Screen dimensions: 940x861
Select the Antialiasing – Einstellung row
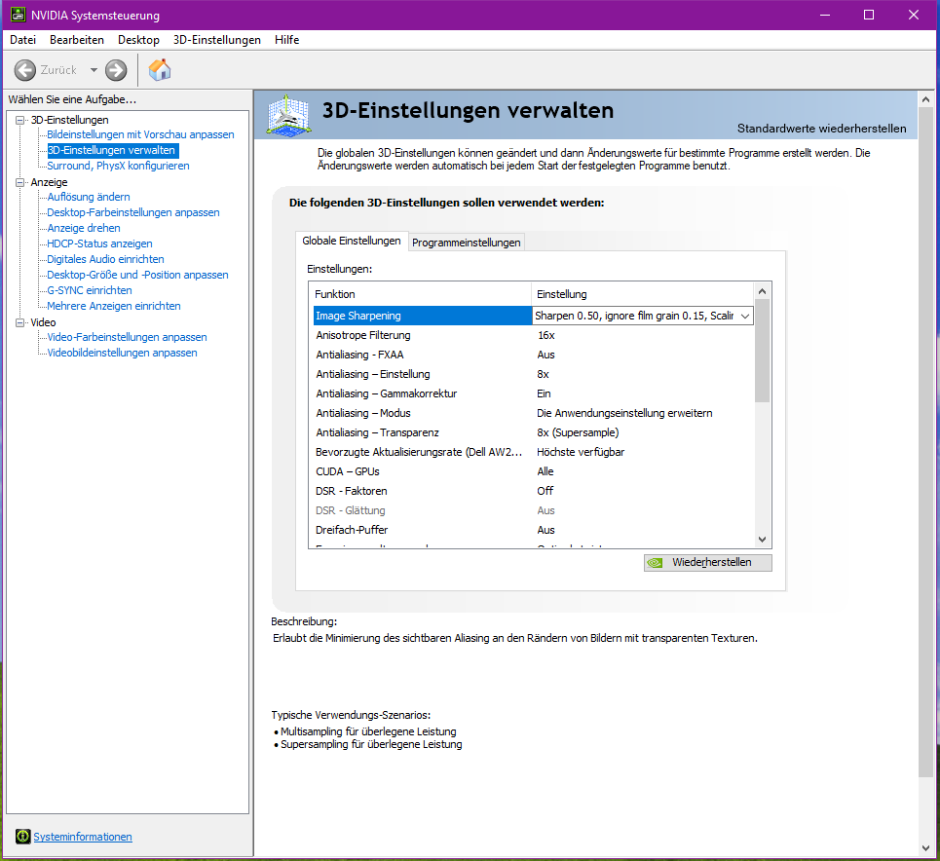pyautogui.click(x=534, y=374)
